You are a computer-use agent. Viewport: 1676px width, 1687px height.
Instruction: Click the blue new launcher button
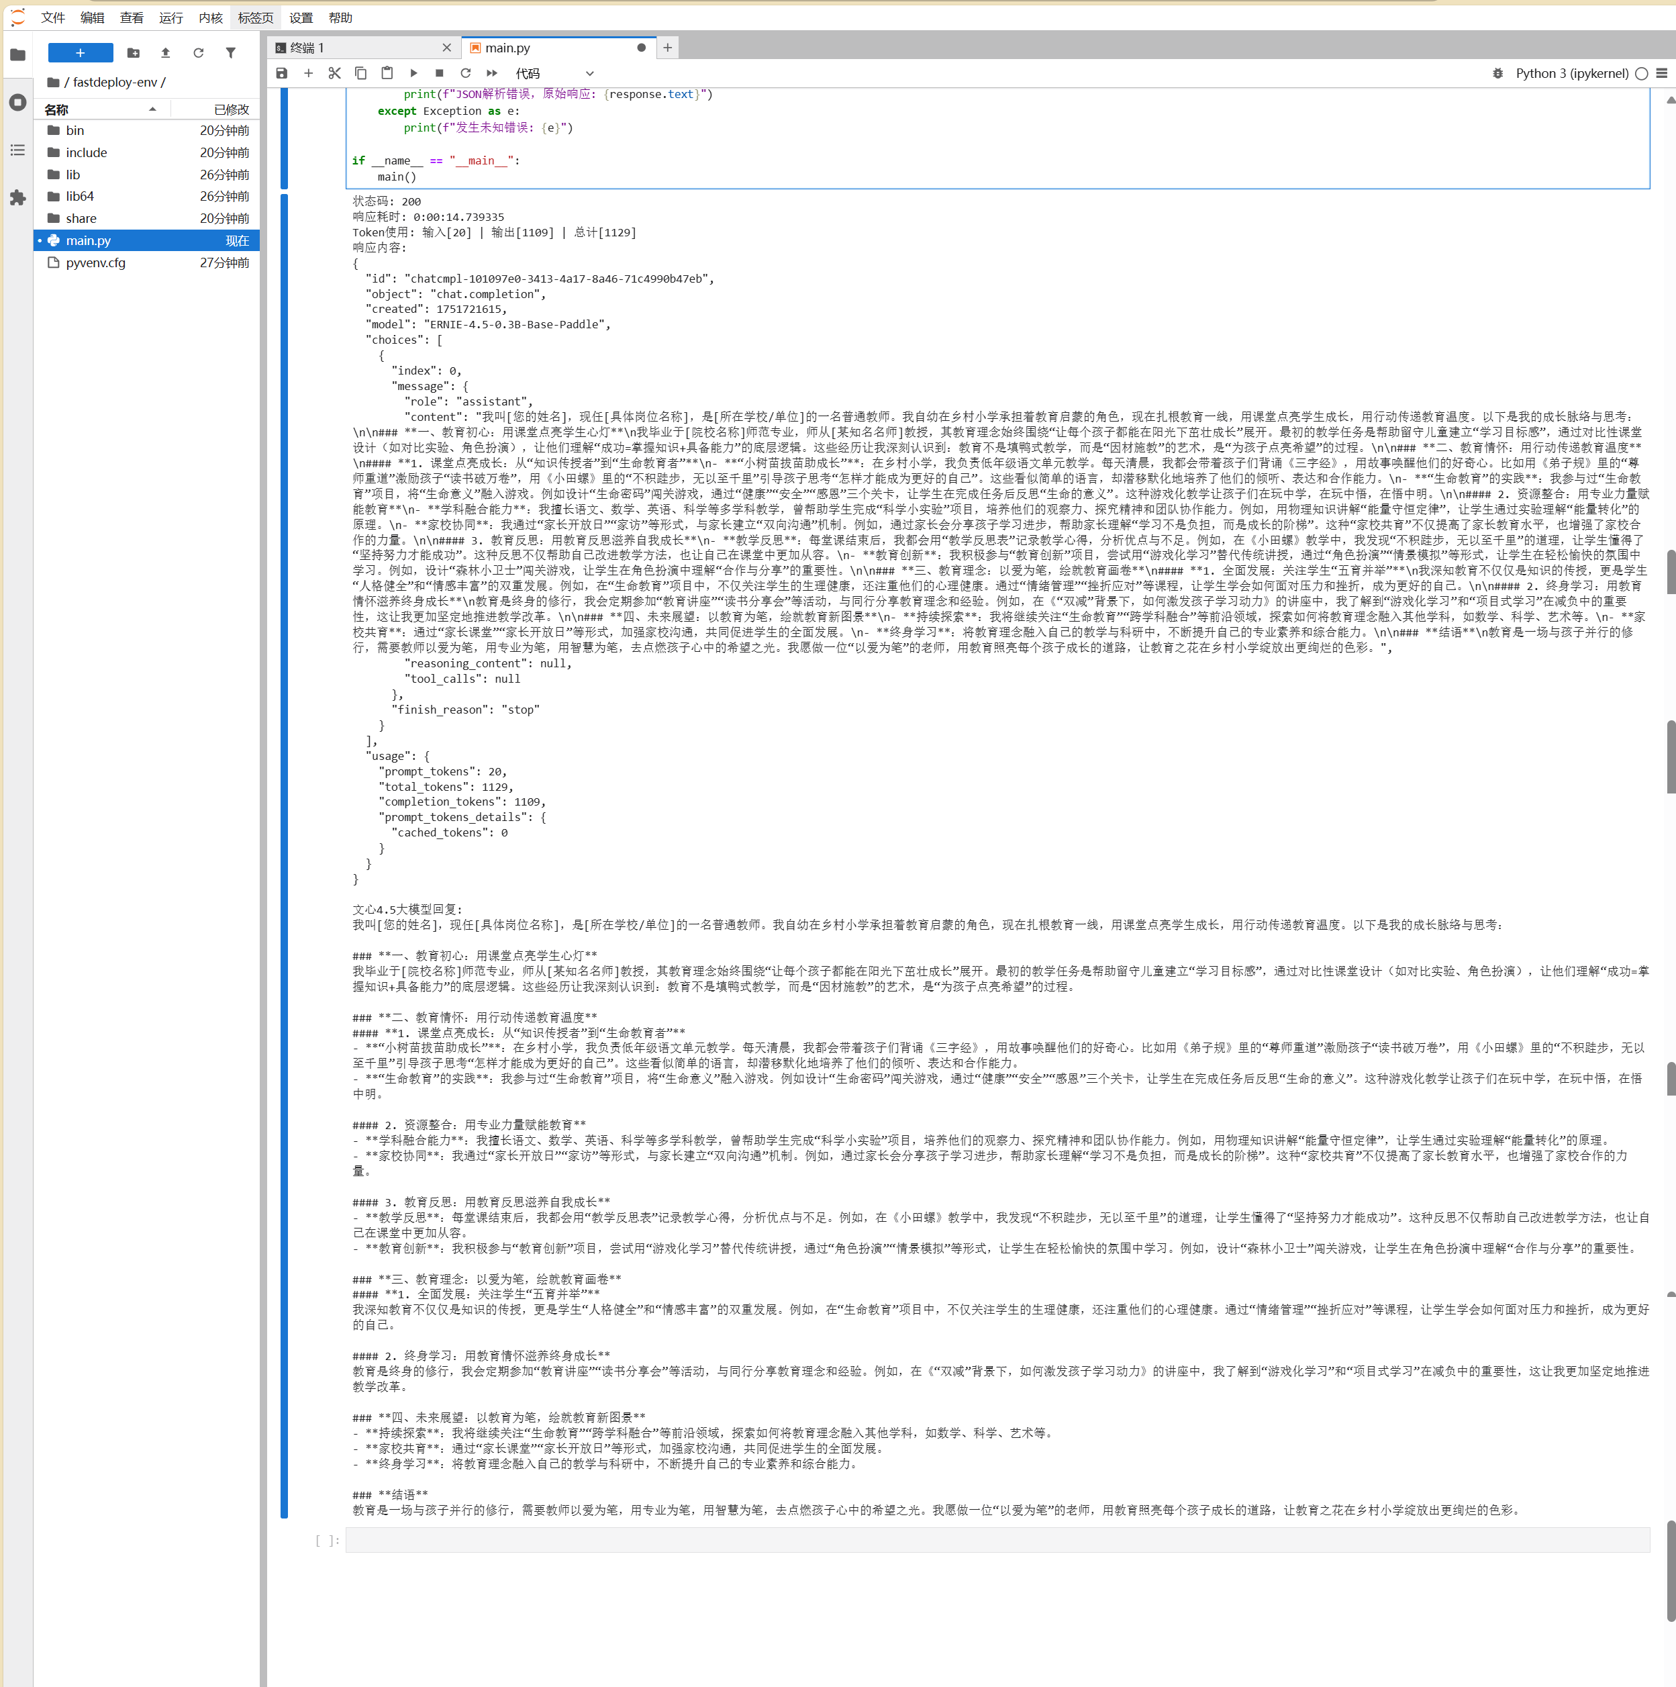(81, 53)
